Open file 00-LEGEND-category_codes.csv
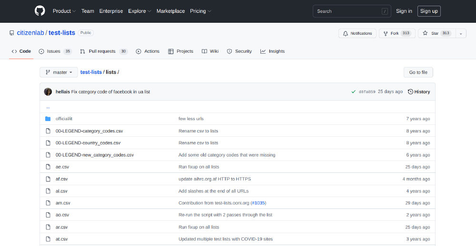The width and height of the screenshot is (476, 246). tap(89, 131)
